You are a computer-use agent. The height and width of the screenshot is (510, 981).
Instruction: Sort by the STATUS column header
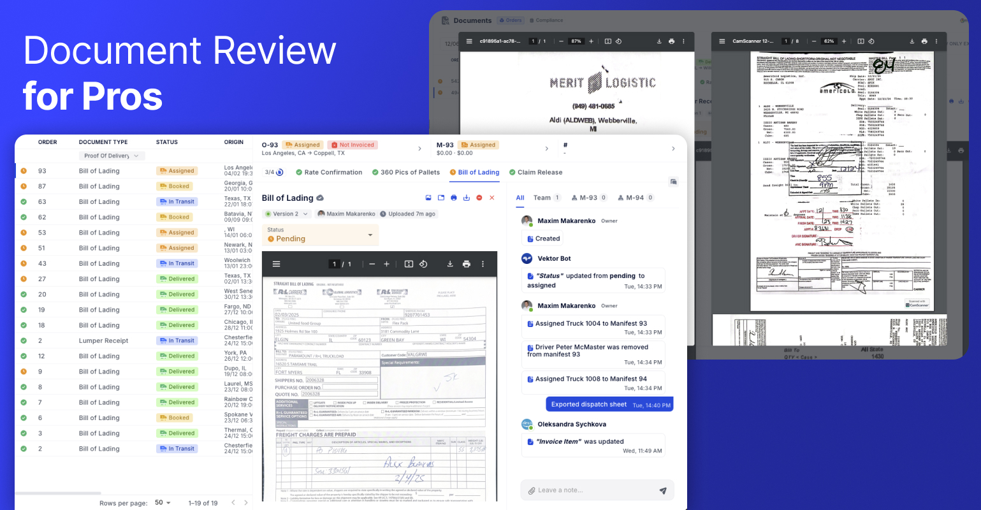pyautogui.click(x=167, y=142)
